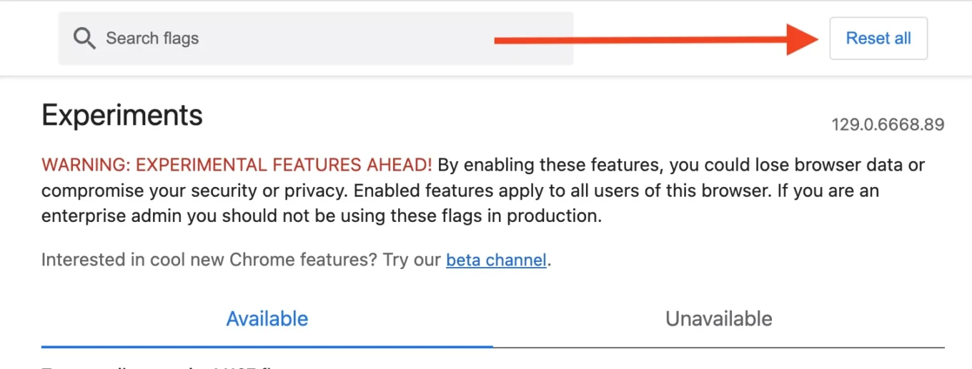Click the "enterprise admin" warning sentence
Screen dimensions: 972x369
322,217
